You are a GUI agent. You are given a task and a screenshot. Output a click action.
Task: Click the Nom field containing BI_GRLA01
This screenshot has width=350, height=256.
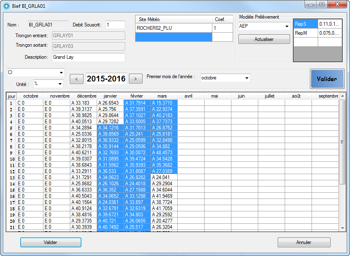point(48,25)
